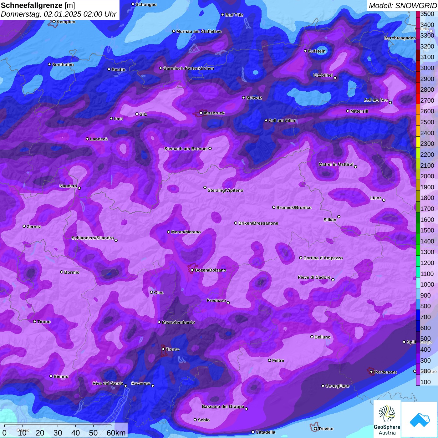Select the 'Schlanders/Silandro' place label
Screen dimensions: 438x438
[x=93, y=238]
